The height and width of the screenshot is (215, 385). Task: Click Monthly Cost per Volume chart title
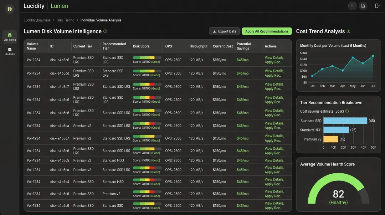click(x=333, y=46)
